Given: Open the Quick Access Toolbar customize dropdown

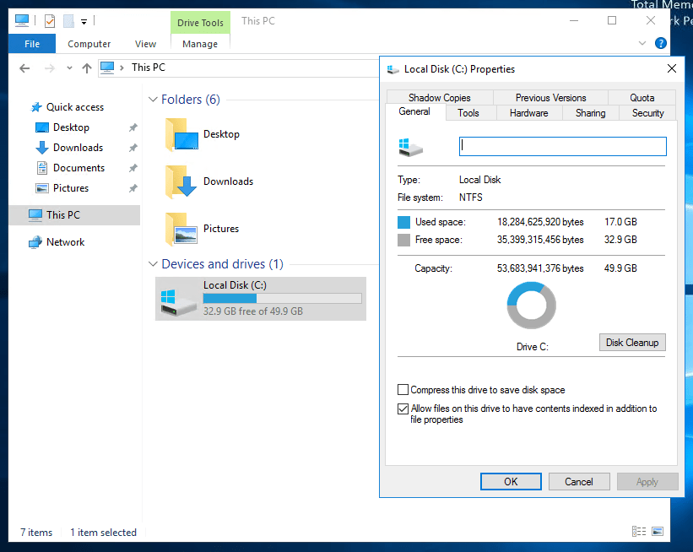Looking at the screenshot, I should (x=83, y=21).
